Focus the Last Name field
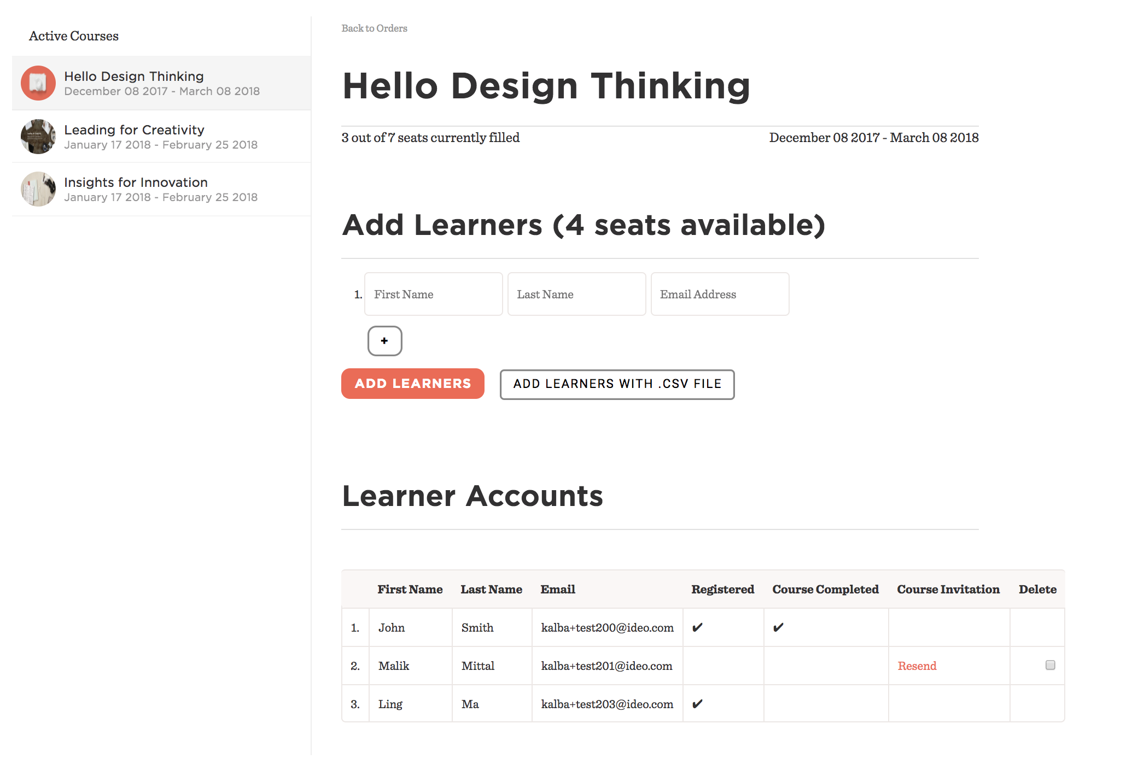1132x765 pixels. pyautogui.click(x=576, y=295)
